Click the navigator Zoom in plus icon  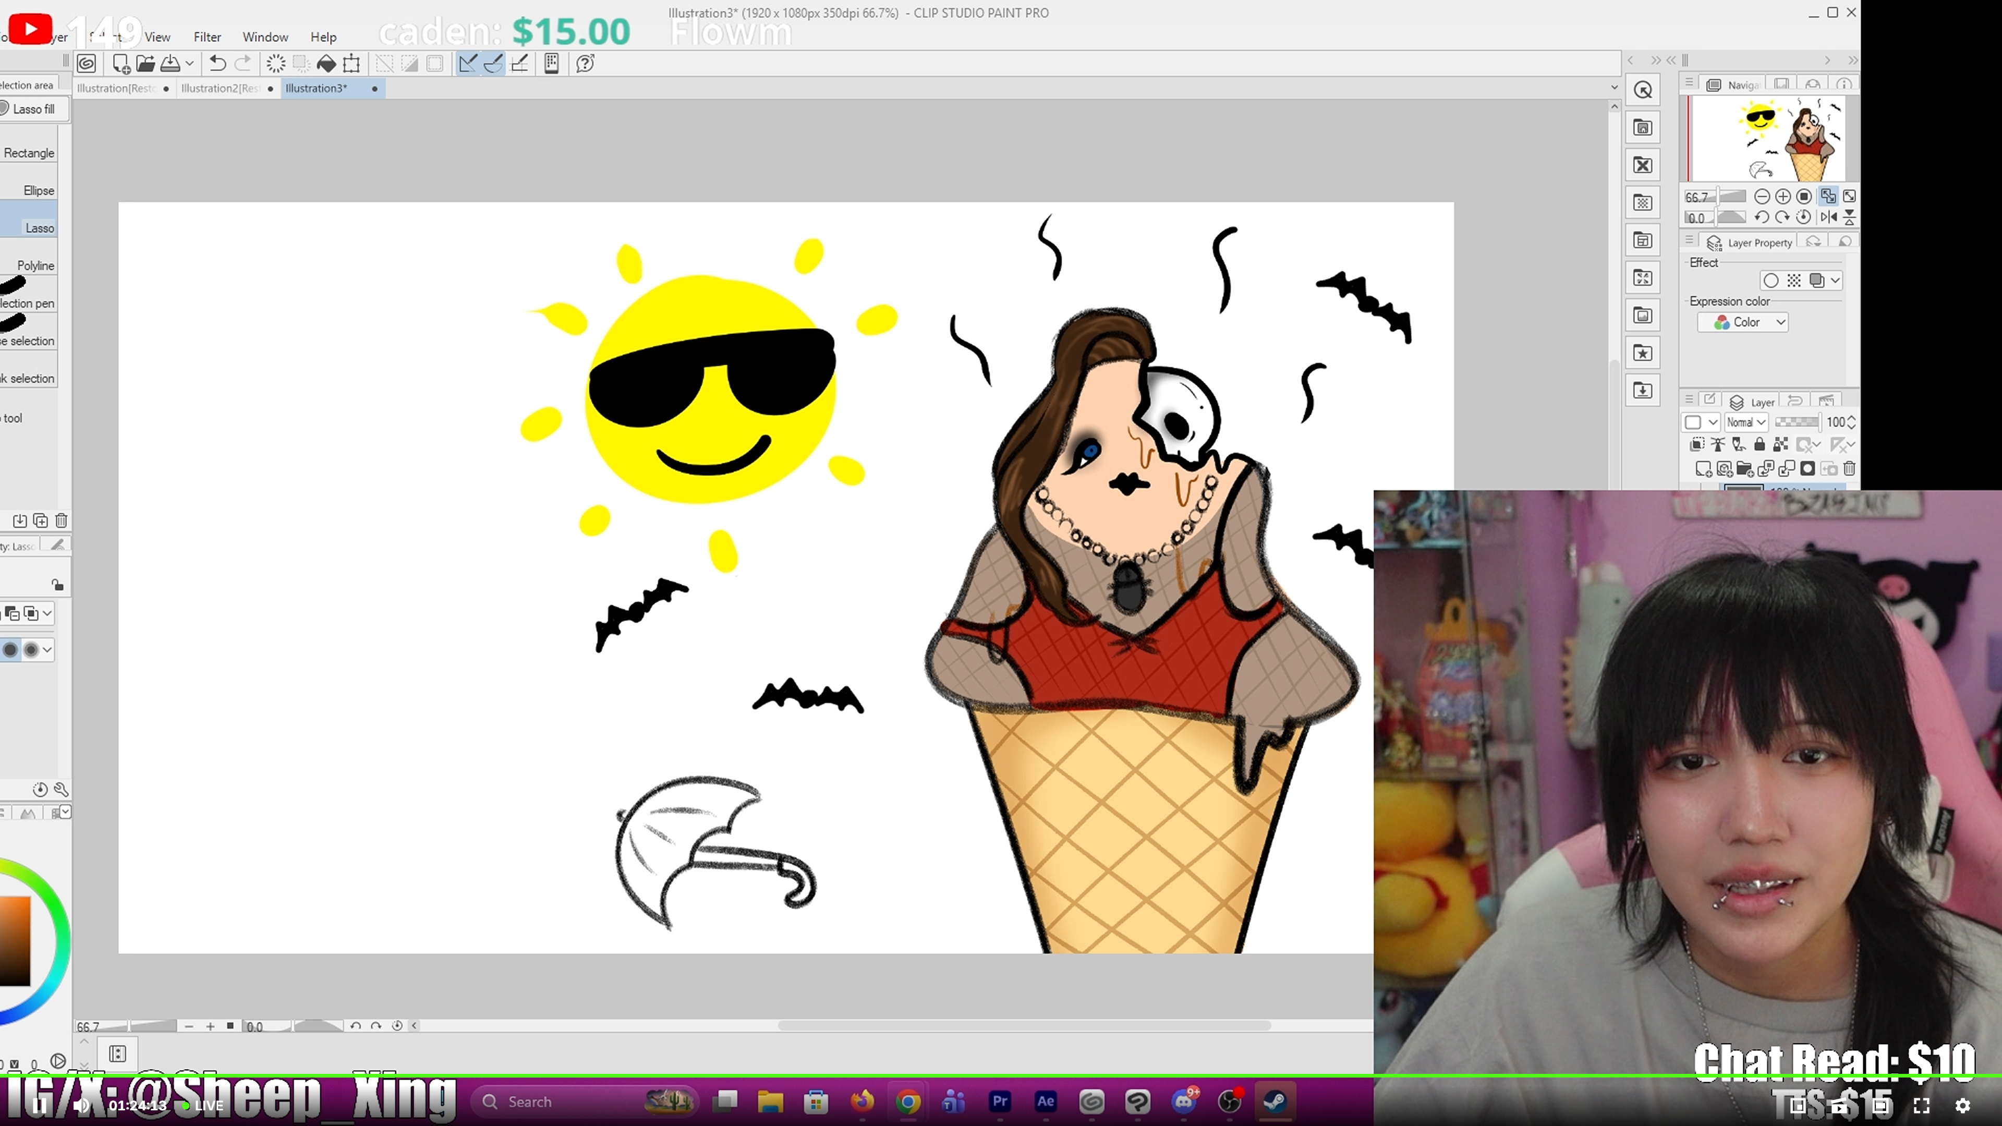(1783, 197)
